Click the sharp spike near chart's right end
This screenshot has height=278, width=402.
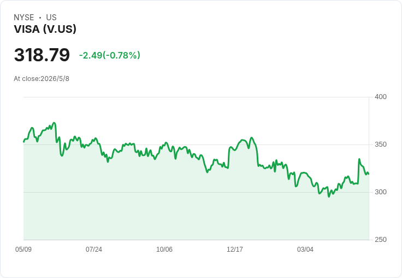359,159
